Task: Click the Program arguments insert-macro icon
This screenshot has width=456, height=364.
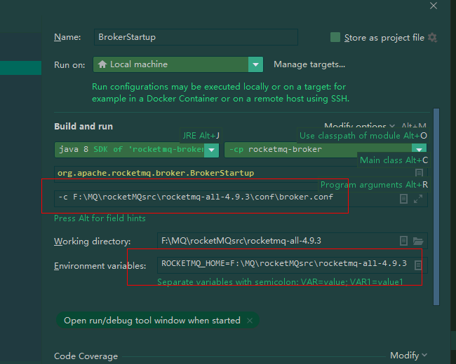Action: (404, 199)
